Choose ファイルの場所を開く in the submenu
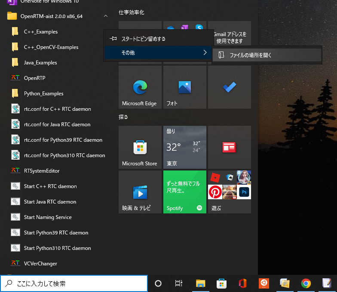The width and height of the screenshot is (337, 292). coord(267,55)
